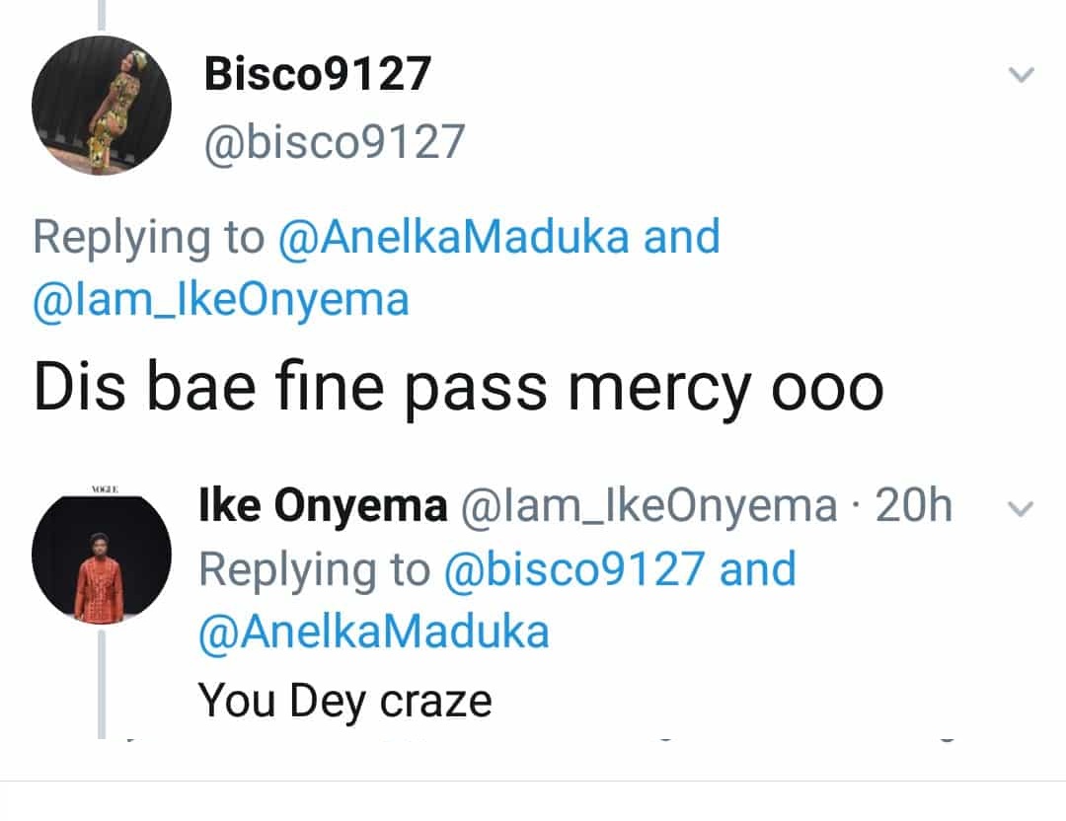
Task: Open the gray @bisco9127 handle under the name
Action: (x=334, y=142)
